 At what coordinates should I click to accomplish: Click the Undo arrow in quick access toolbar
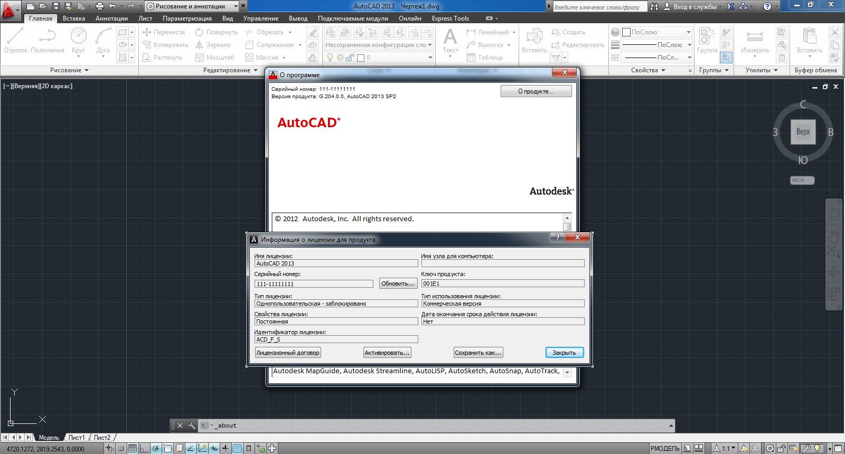pyautogui.click(x=112, y=6)
